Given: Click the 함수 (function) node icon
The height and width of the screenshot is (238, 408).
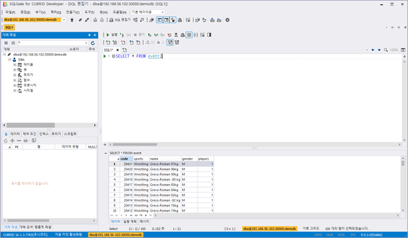Looking at the screenshot, I should pos(20,80).
